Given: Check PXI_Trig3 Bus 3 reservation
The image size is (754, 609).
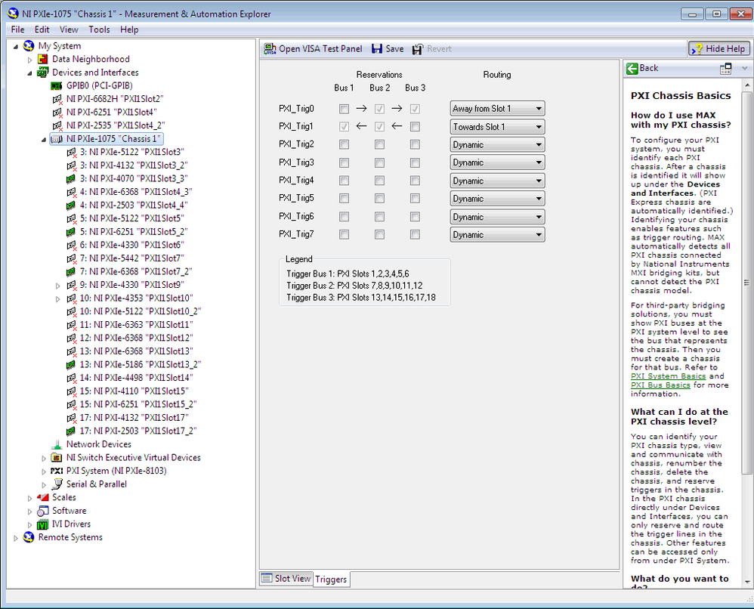Looking at the screenshot, I should (415, 163).
